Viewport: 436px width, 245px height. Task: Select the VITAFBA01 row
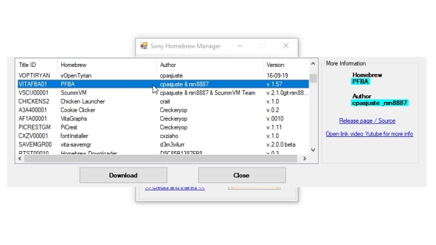click(x=163, y=84)
